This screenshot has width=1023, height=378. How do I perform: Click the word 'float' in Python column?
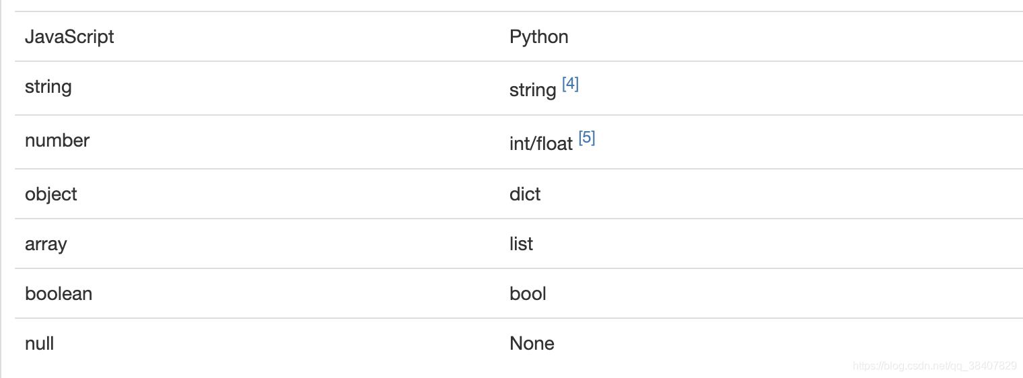555,143
